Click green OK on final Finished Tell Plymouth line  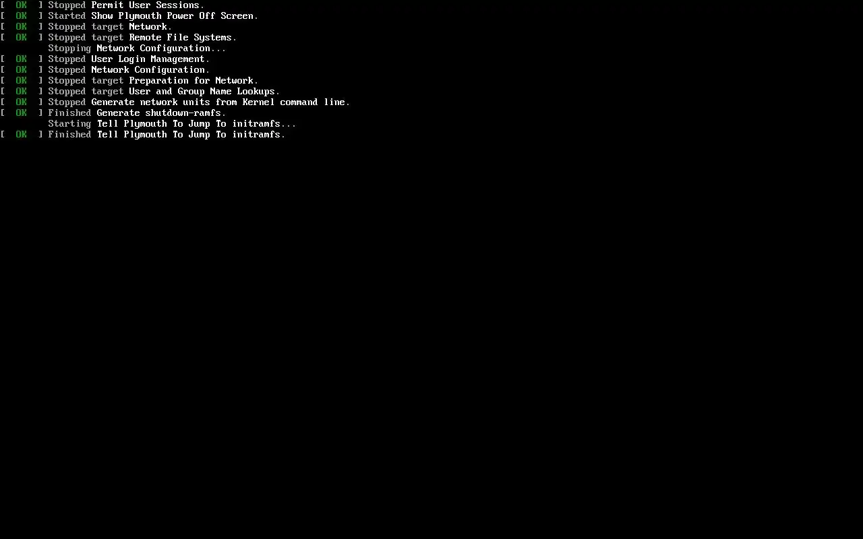click(22, 134)
